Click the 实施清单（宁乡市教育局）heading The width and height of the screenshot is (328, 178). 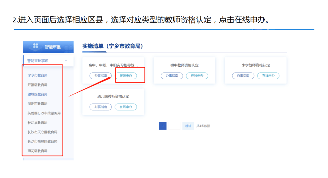[113, 46]
